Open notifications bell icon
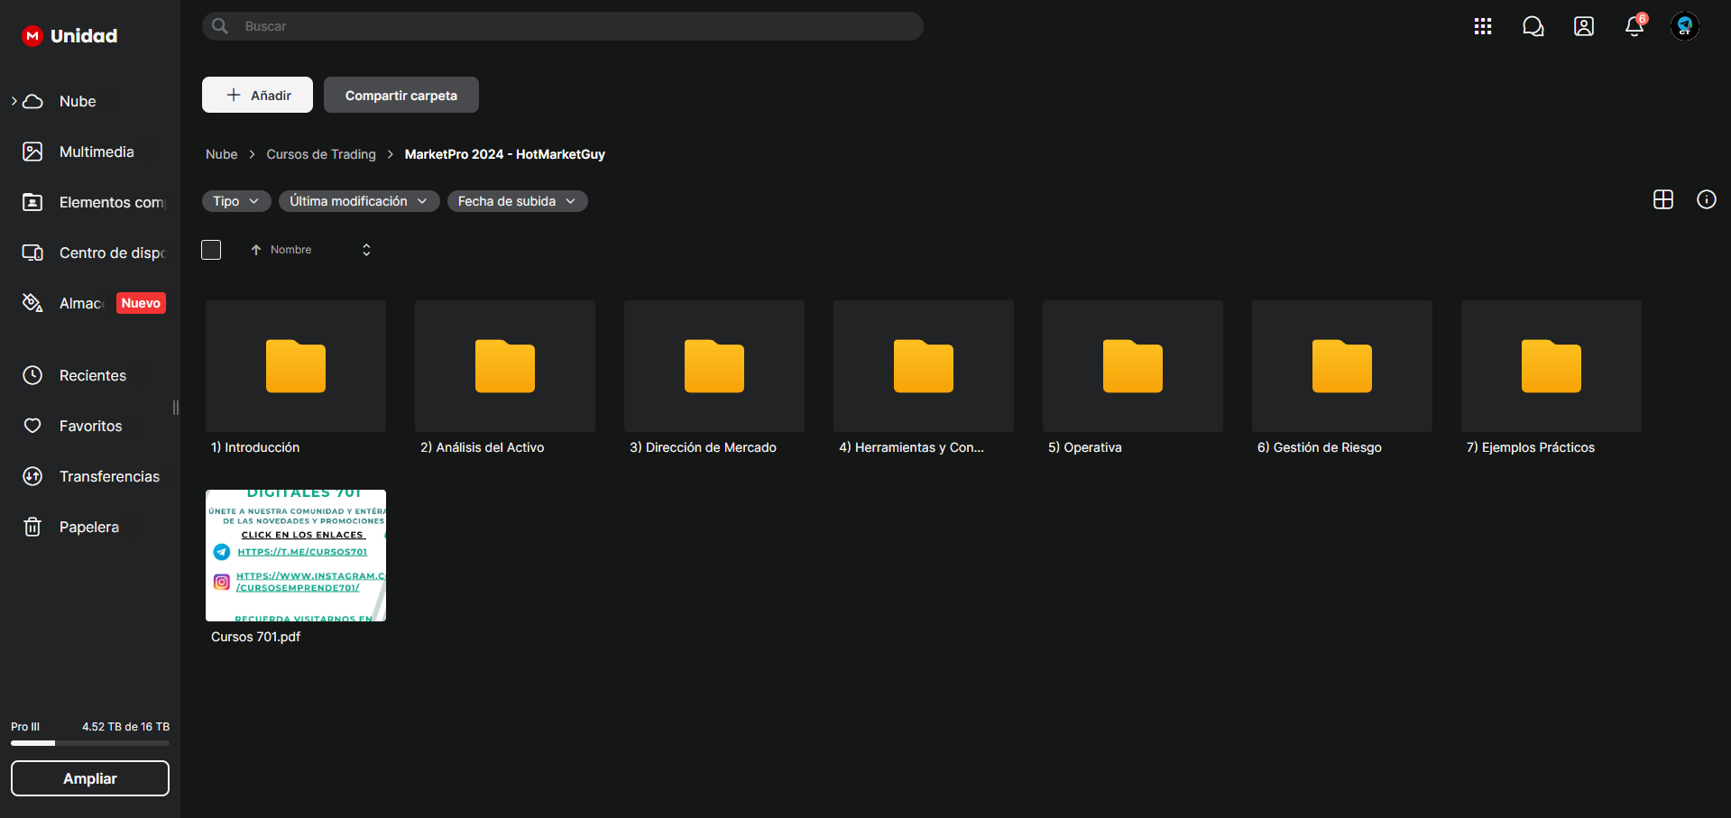Viewport: 1731px width, 818px height. [1634, 26]
